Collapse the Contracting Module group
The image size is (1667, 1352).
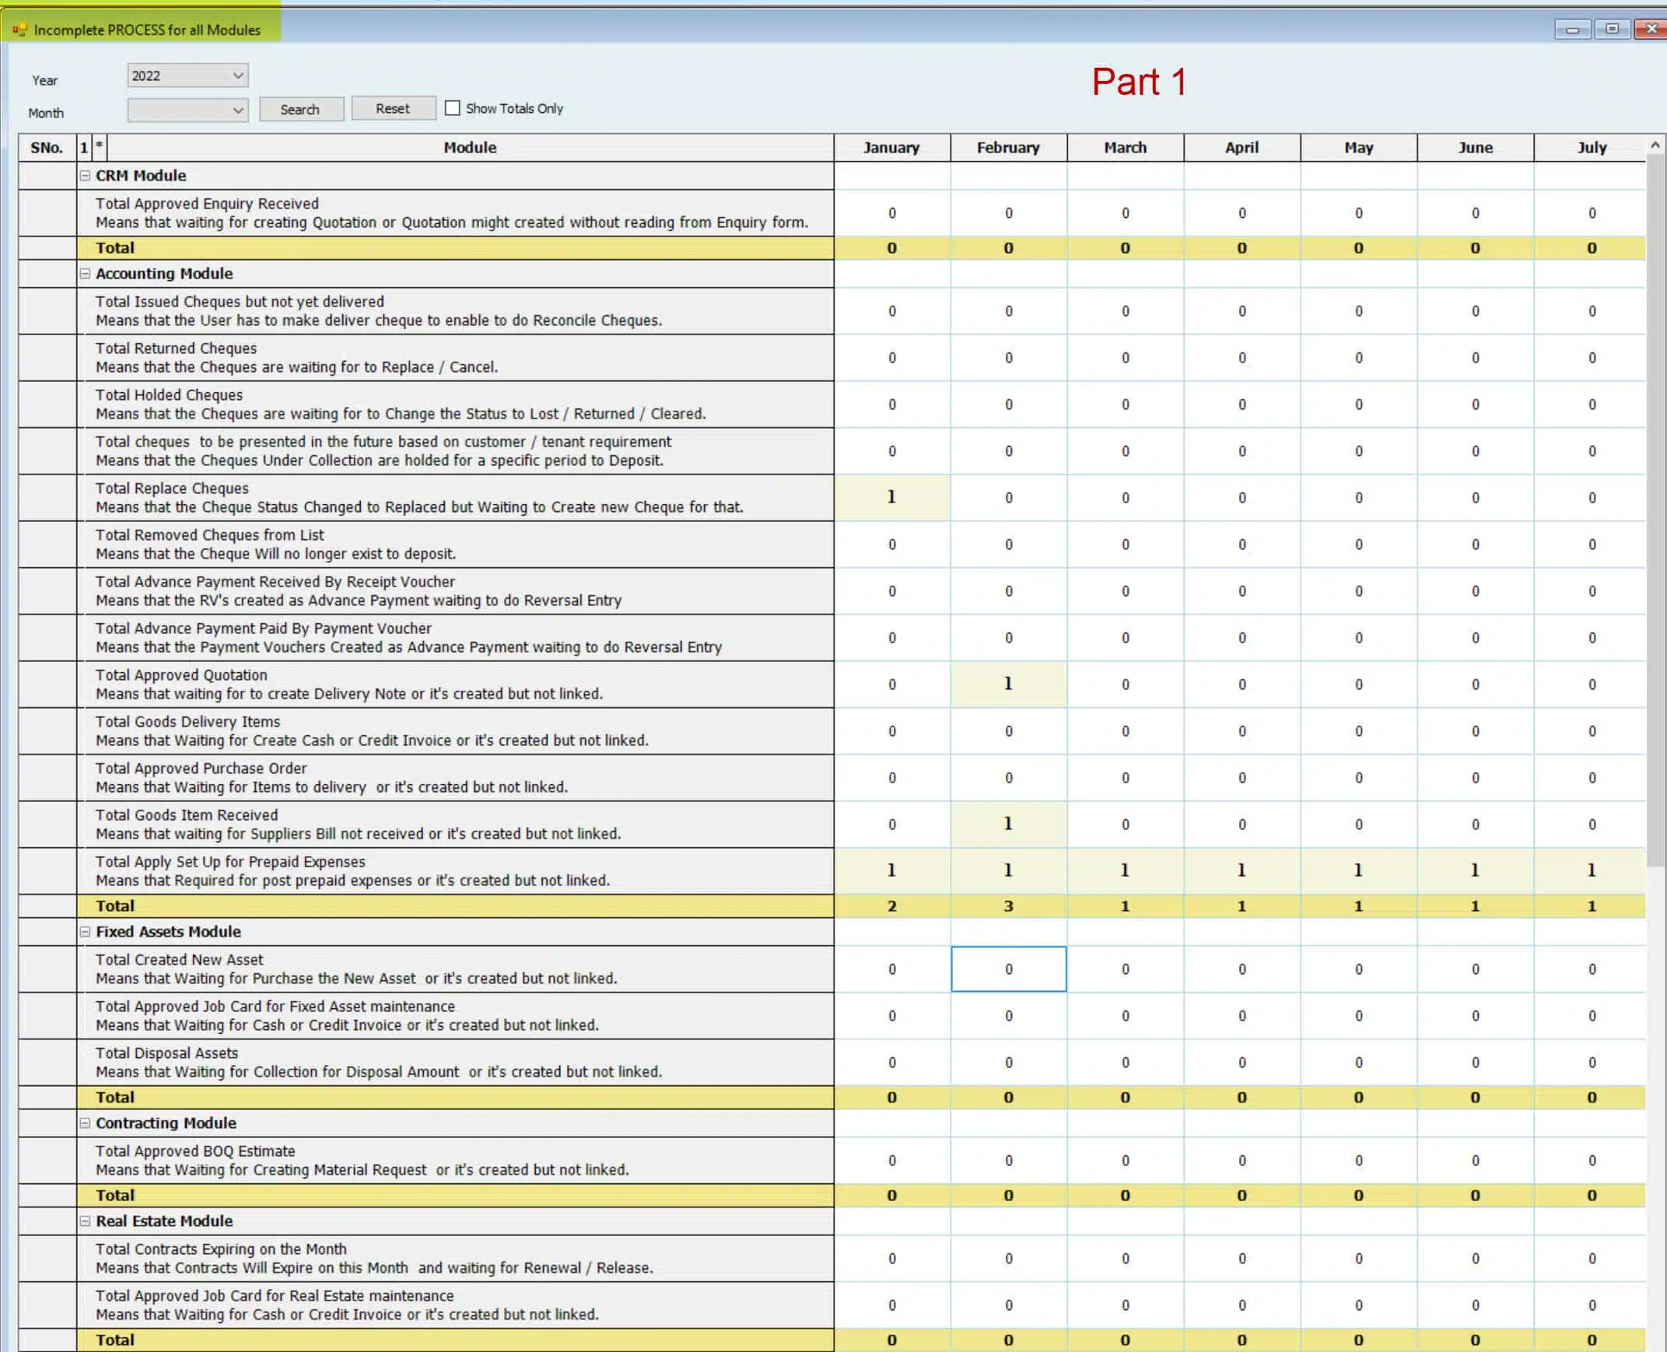pos(85,1124)
